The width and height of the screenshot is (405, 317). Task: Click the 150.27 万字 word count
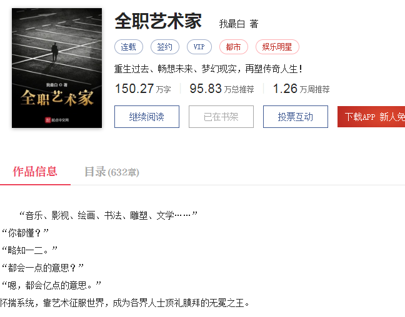click(143, 89)
